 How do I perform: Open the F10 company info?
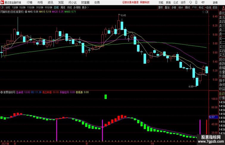194,7
